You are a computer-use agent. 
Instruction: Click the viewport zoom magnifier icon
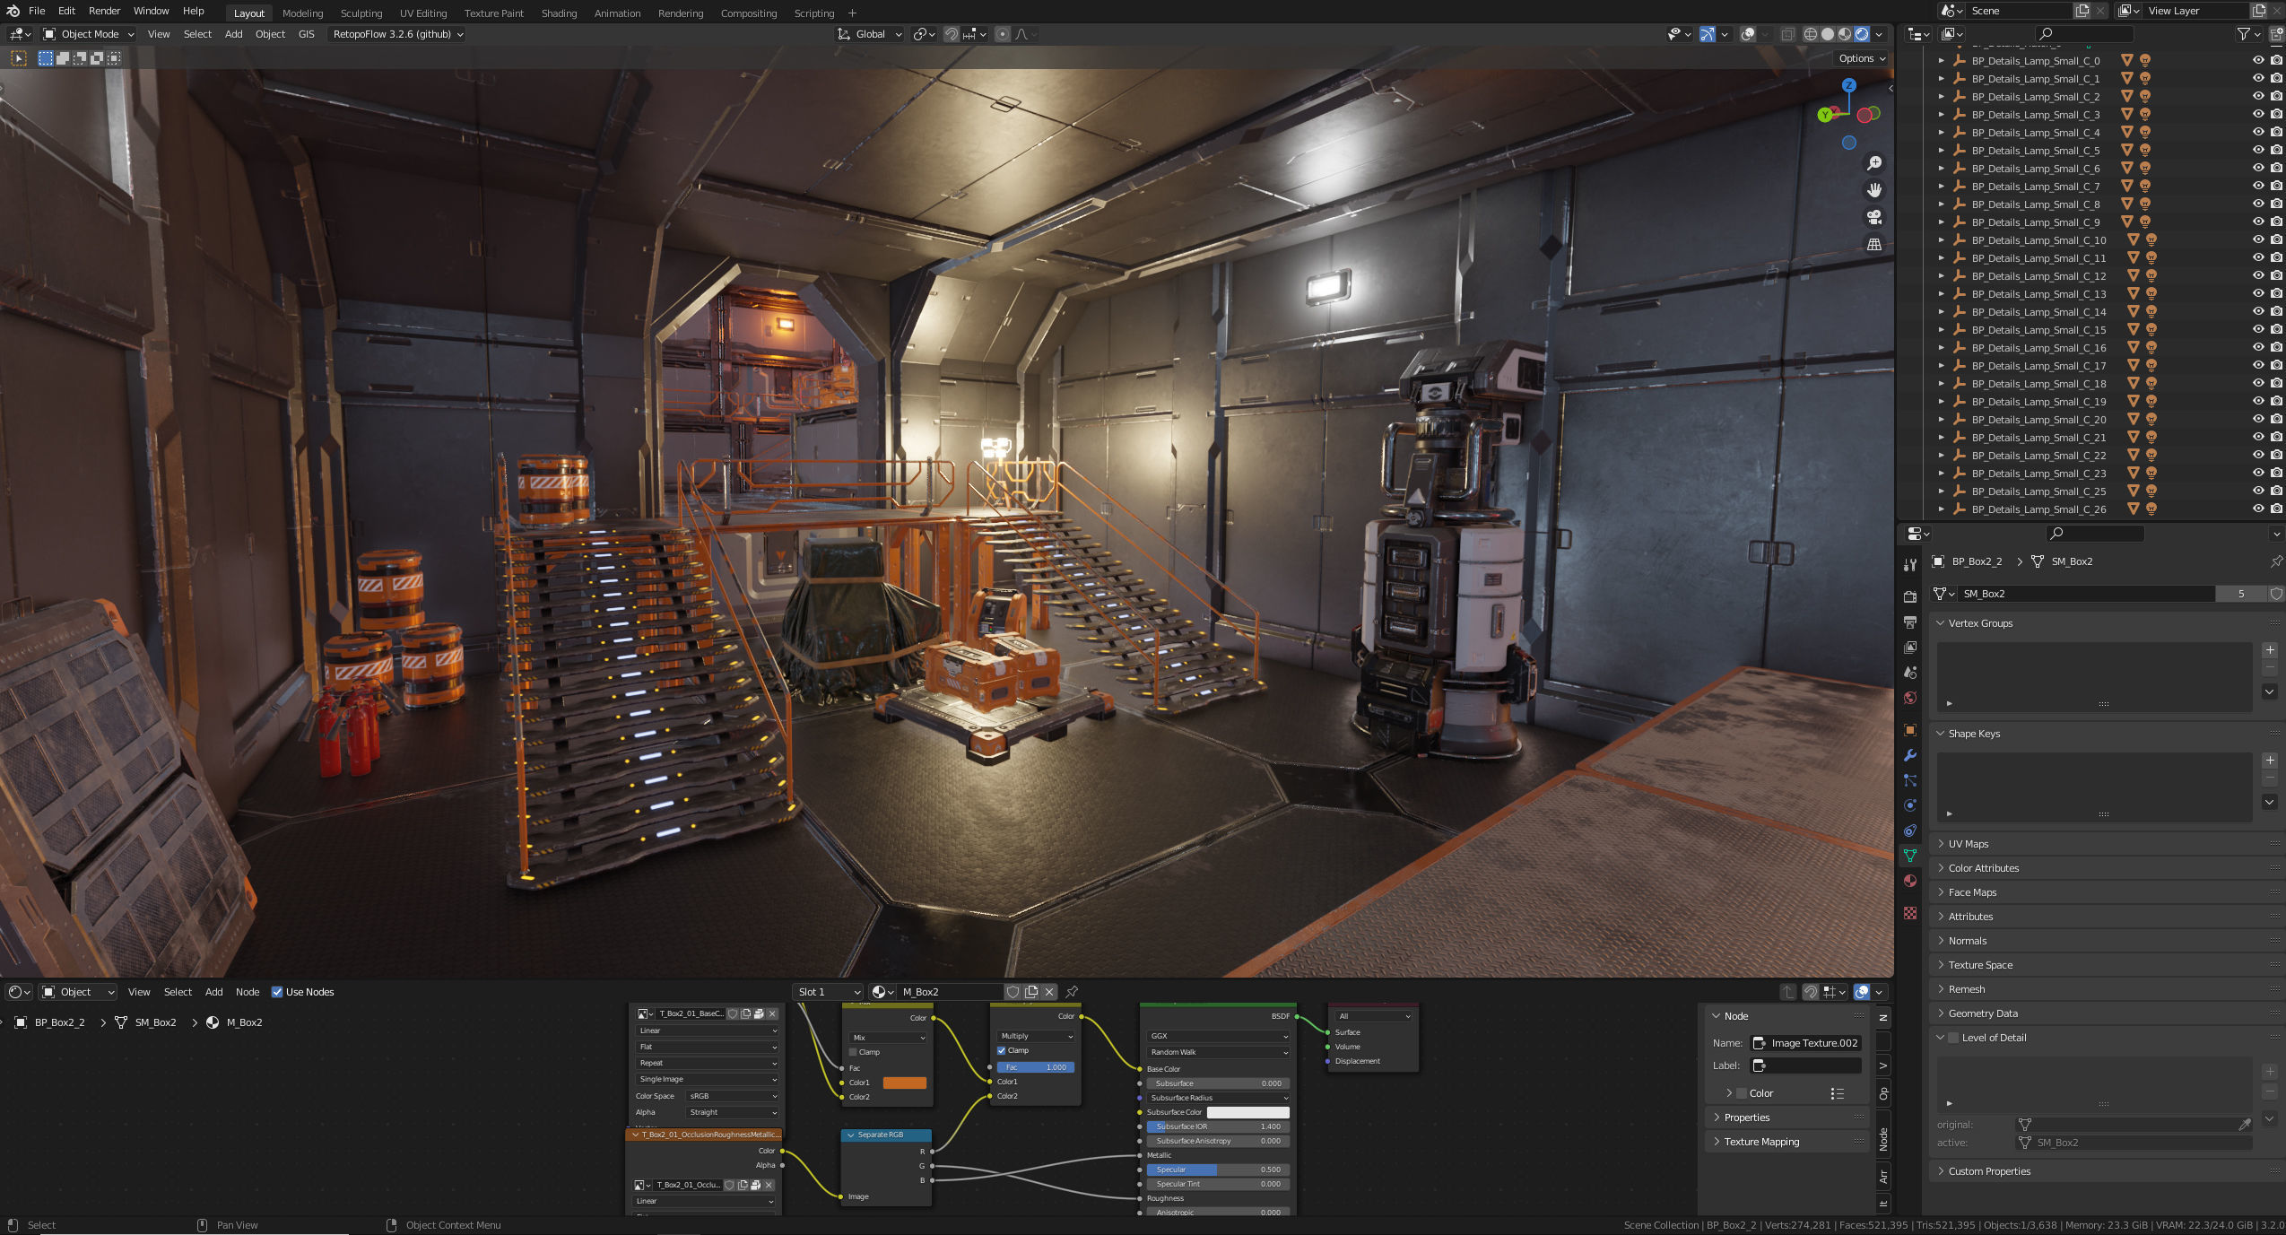(x=1873, y=163)
